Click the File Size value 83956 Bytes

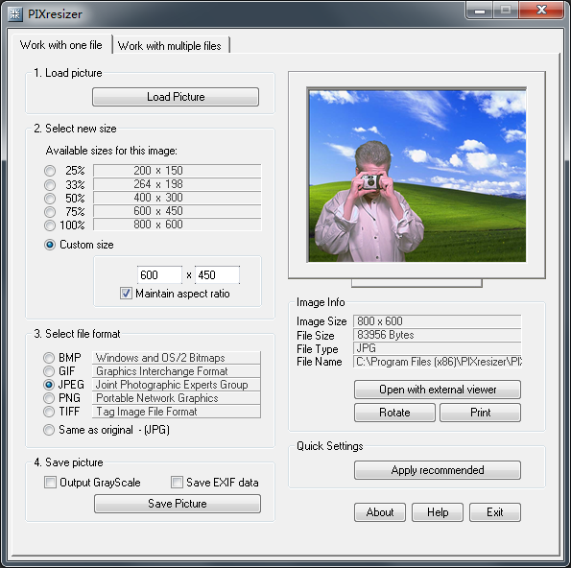point(437,335)
